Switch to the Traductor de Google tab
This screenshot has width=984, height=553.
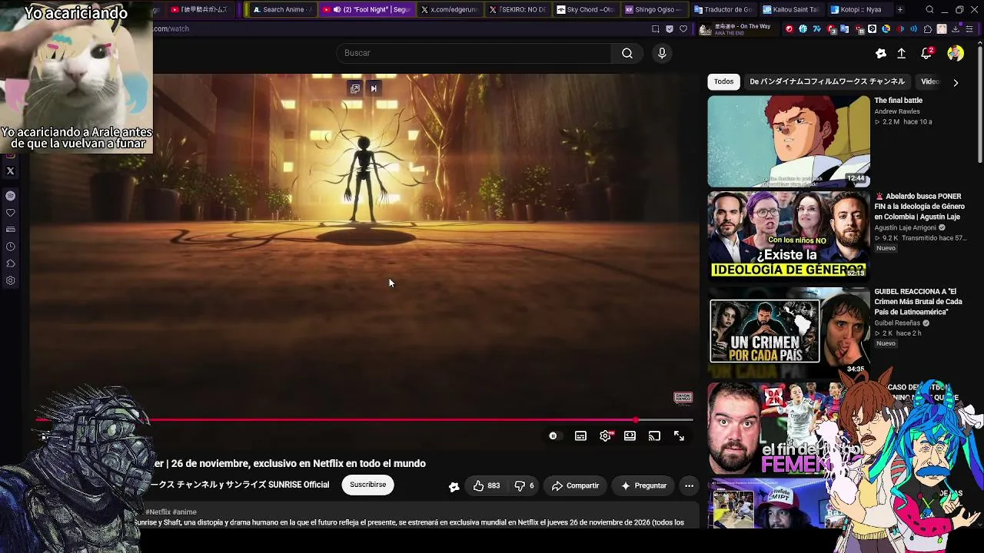(x=723, y=9)
